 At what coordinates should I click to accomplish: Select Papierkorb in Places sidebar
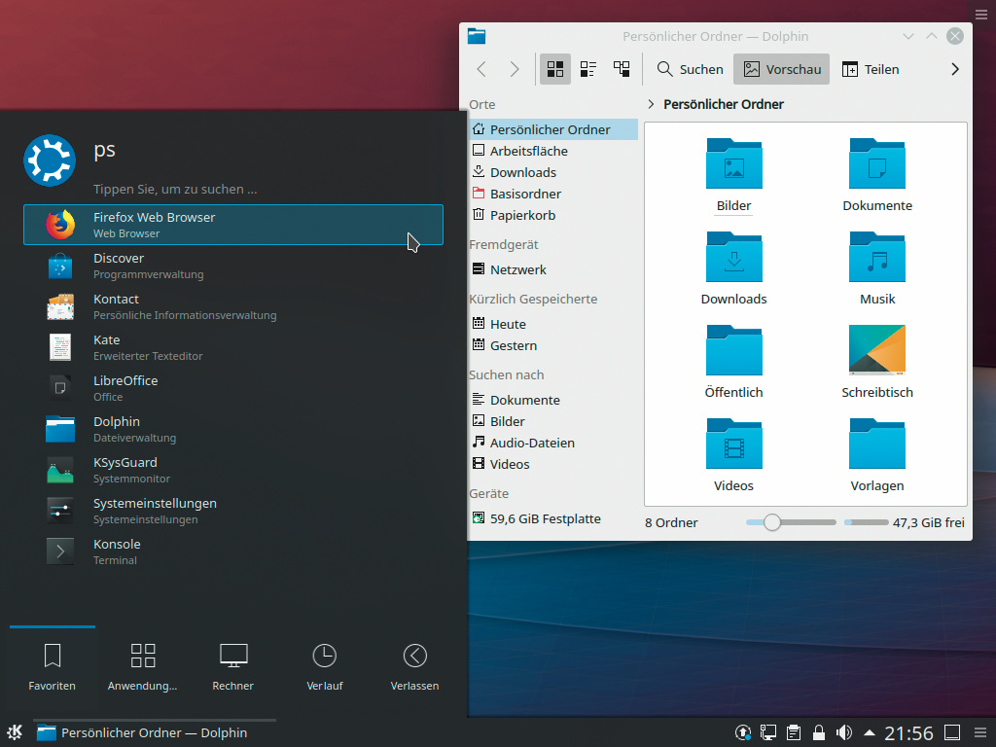click(x=522, y=215)
